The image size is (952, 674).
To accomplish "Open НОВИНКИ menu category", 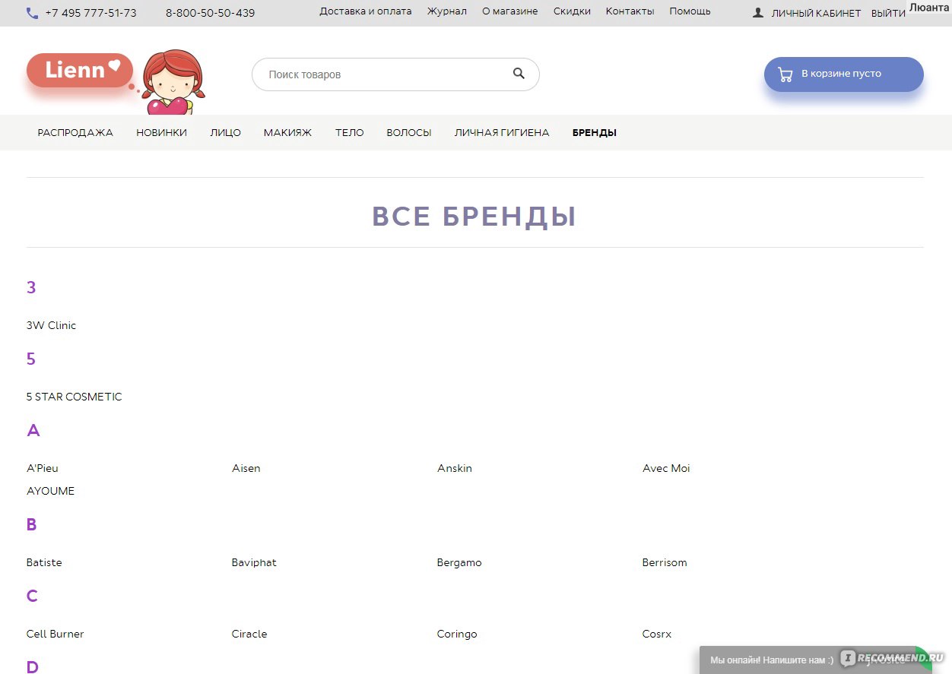I will 162,133.
